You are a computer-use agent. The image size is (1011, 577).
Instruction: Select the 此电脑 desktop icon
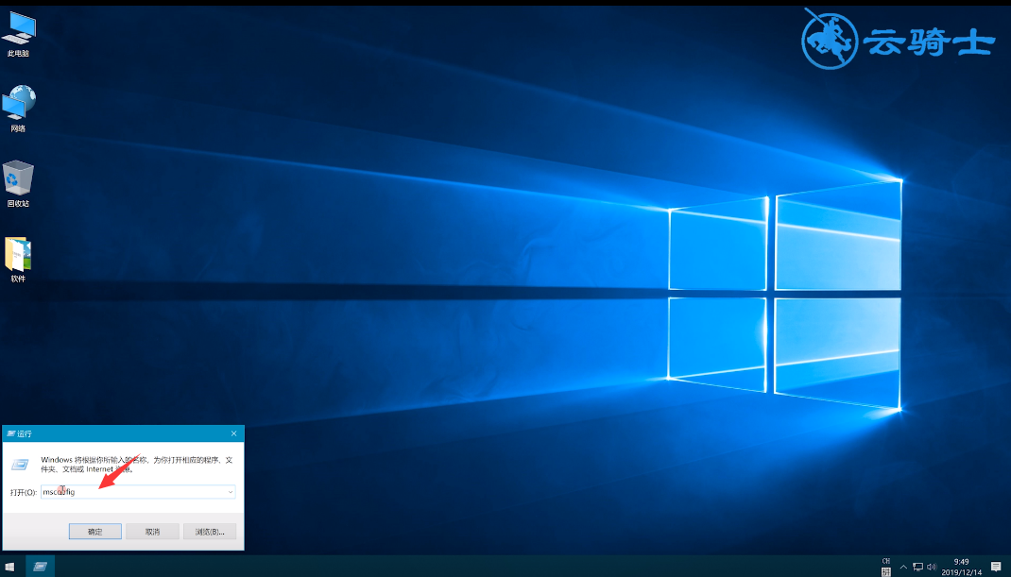[18, 33]
